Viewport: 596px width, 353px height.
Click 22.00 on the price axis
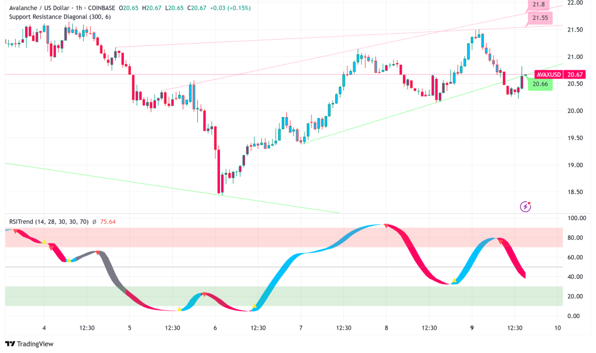pyautogui.click(x=574, y=3)
